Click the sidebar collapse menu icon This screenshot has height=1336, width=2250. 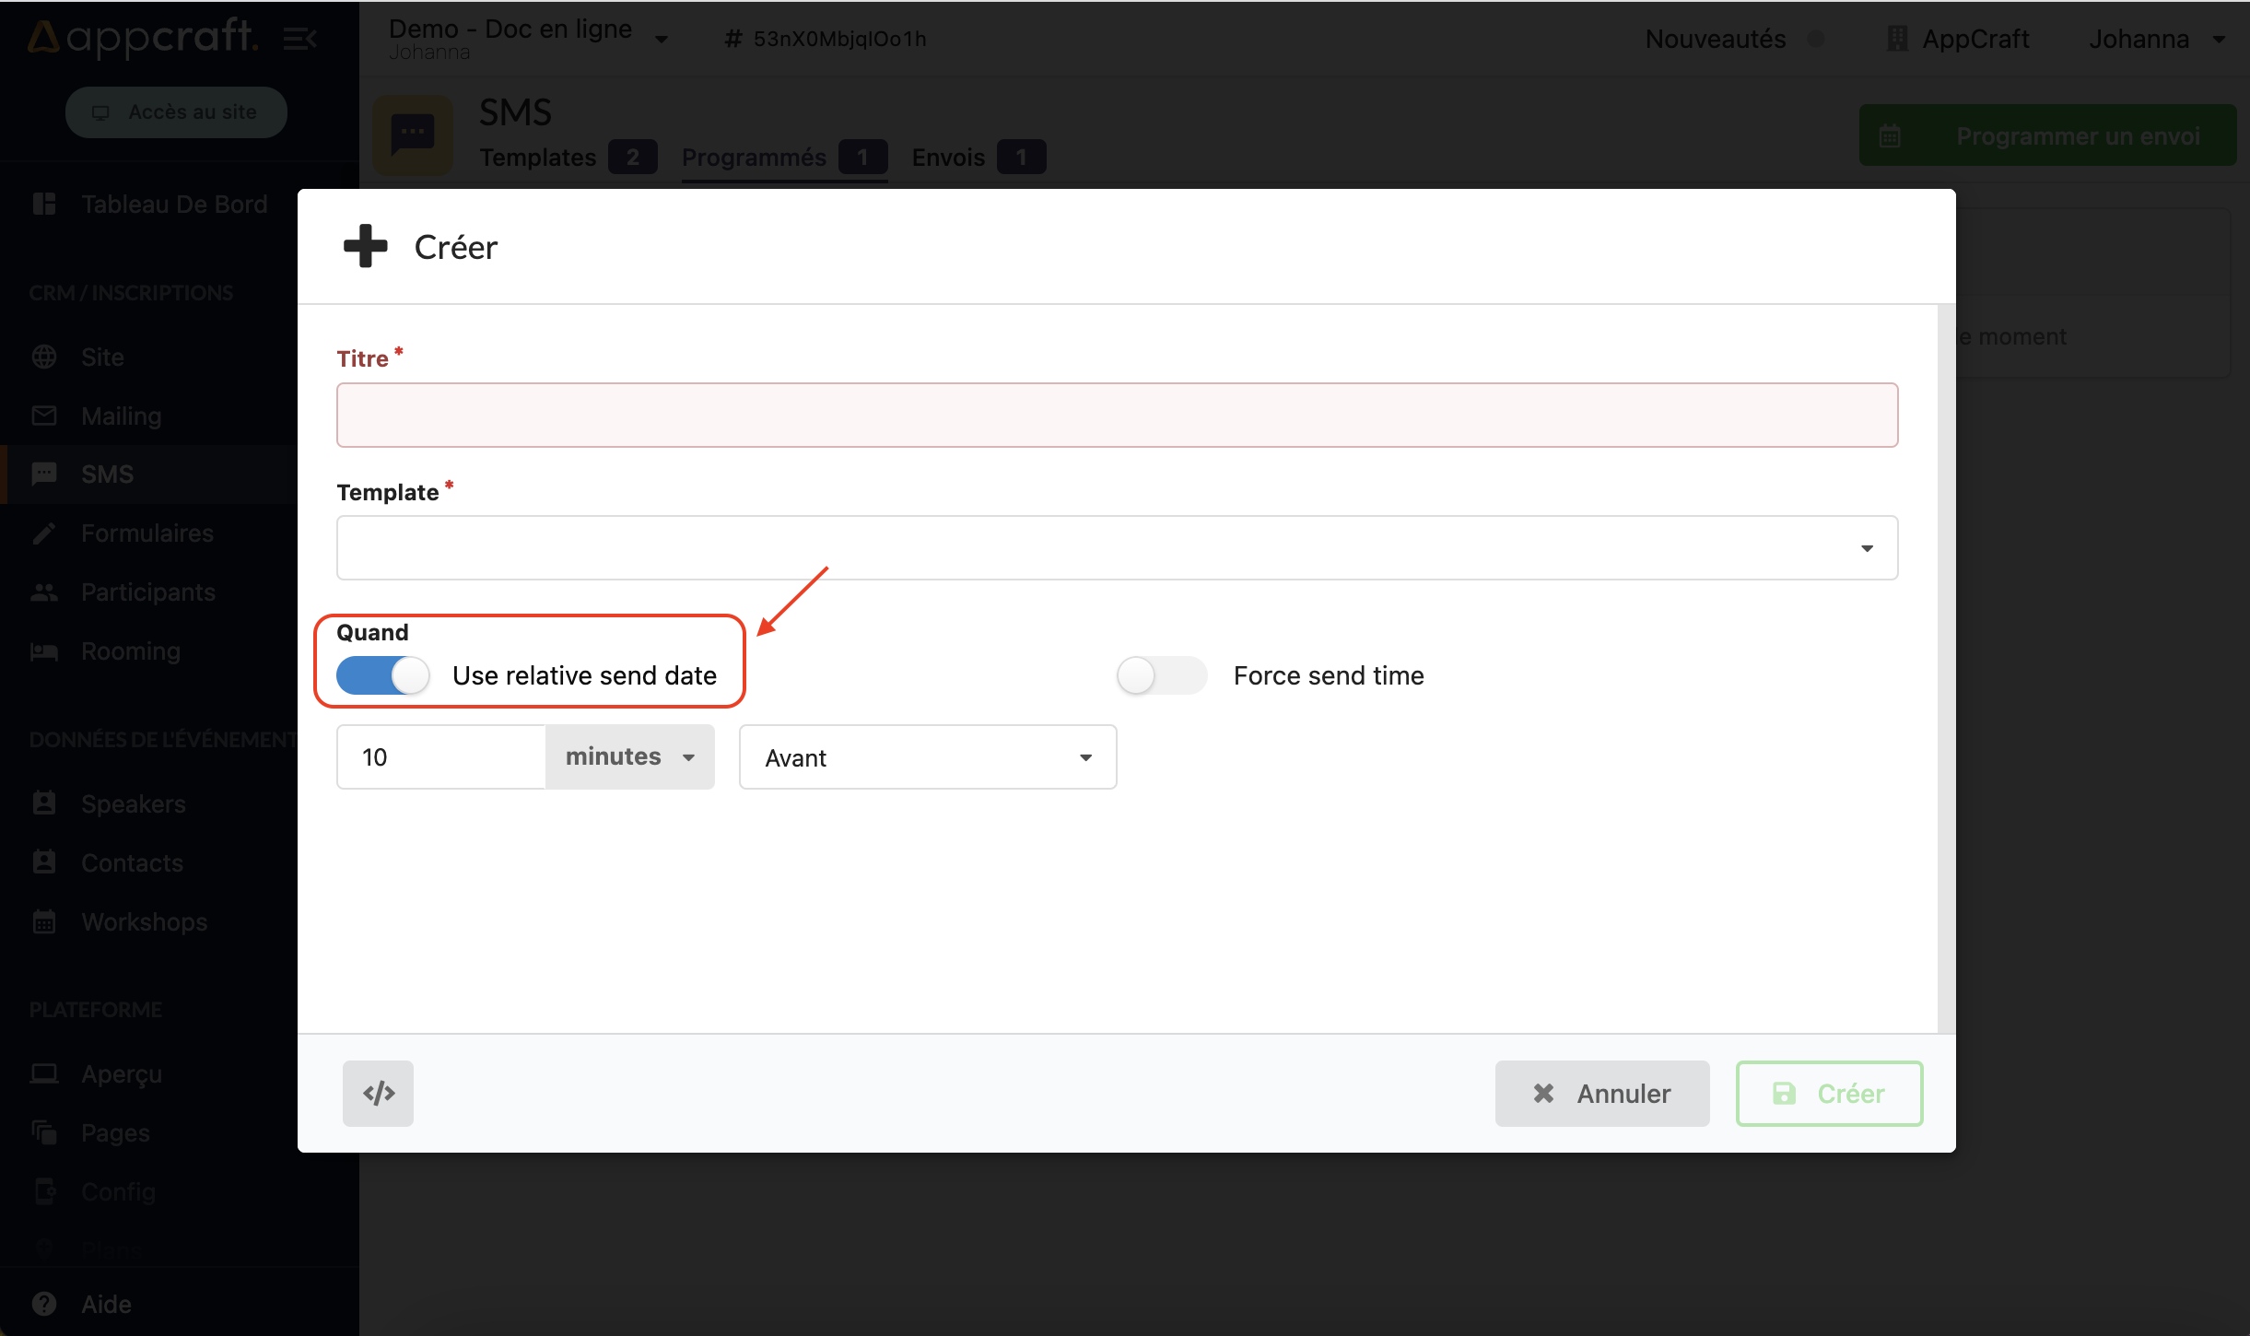pyautogui.click(x=299, y=39)
